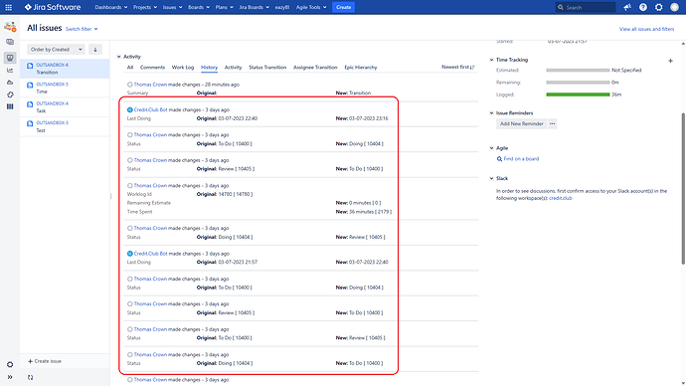
Task: Collapse the Time Tracking section
Action: (x=492, y=60)
